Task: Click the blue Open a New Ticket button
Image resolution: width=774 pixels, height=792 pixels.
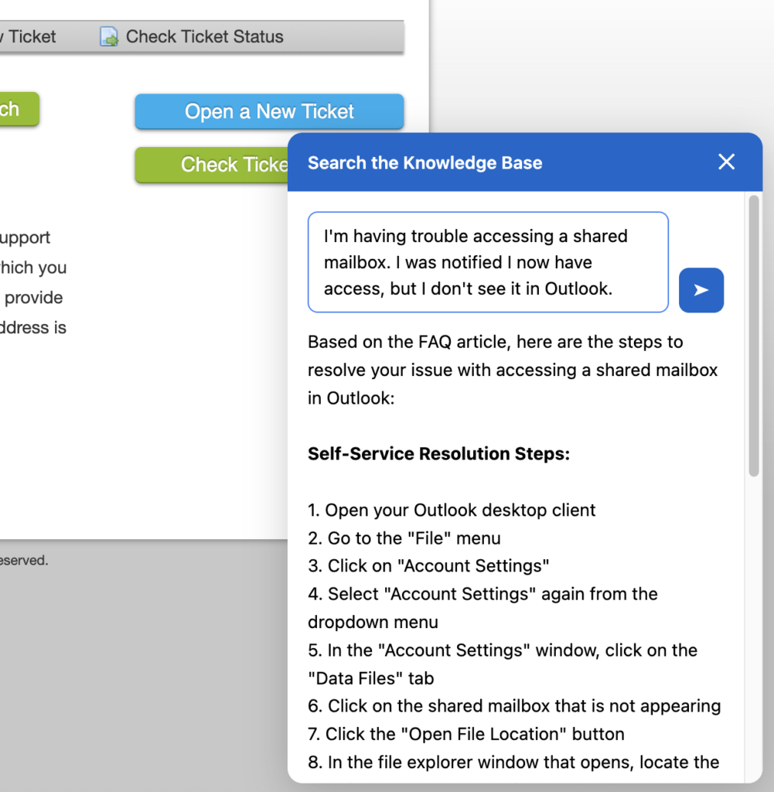Action: click(269, 111)
